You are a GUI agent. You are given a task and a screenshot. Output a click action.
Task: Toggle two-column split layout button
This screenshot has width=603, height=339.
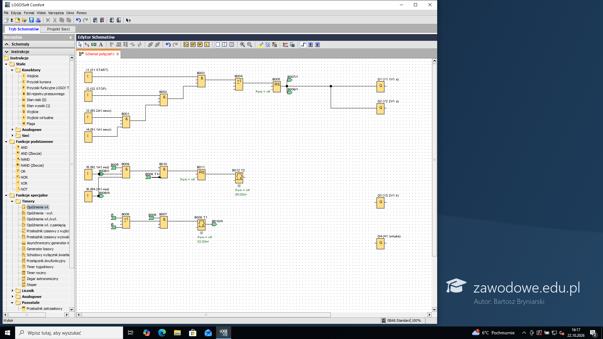pyautogui.click(x=225, y=45)
